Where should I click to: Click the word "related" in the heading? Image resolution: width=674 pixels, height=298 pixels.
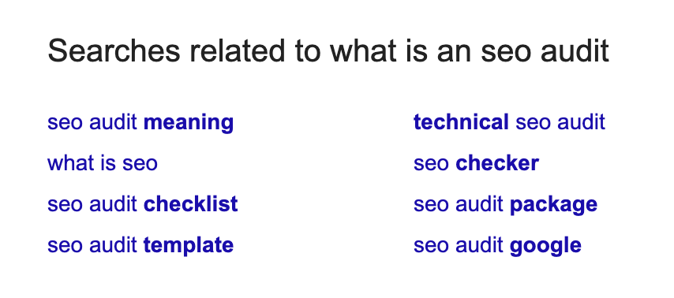238,50
